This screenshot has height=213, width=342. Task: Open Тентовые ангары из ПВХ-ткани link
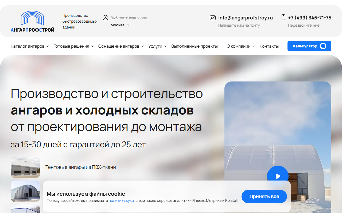click(81, 167)
